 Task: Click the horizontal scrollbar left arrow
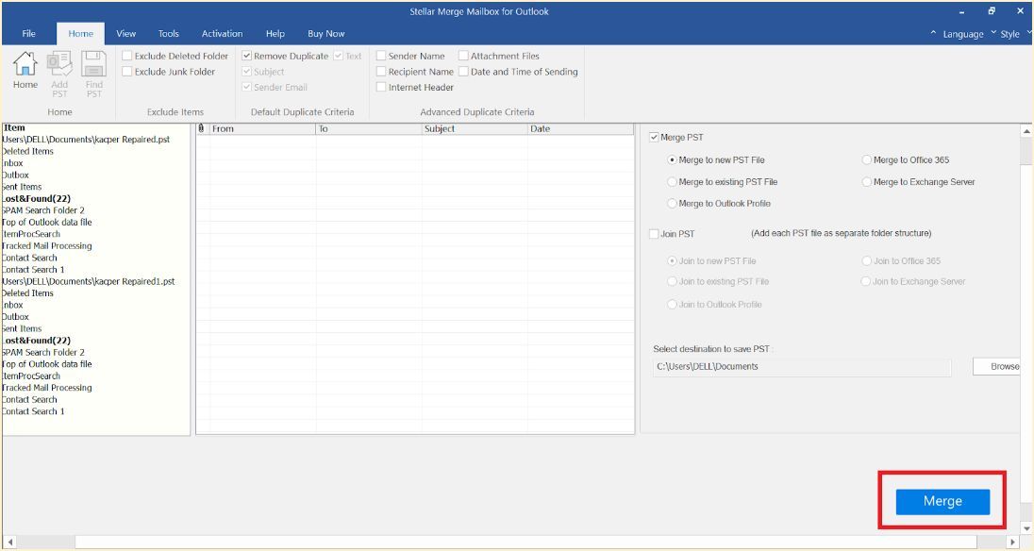pos(9,542)
